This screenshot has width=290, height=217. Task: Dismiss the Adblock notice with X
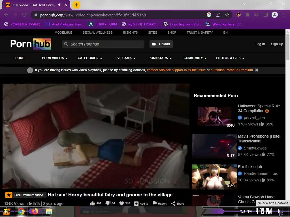point(257,70)
